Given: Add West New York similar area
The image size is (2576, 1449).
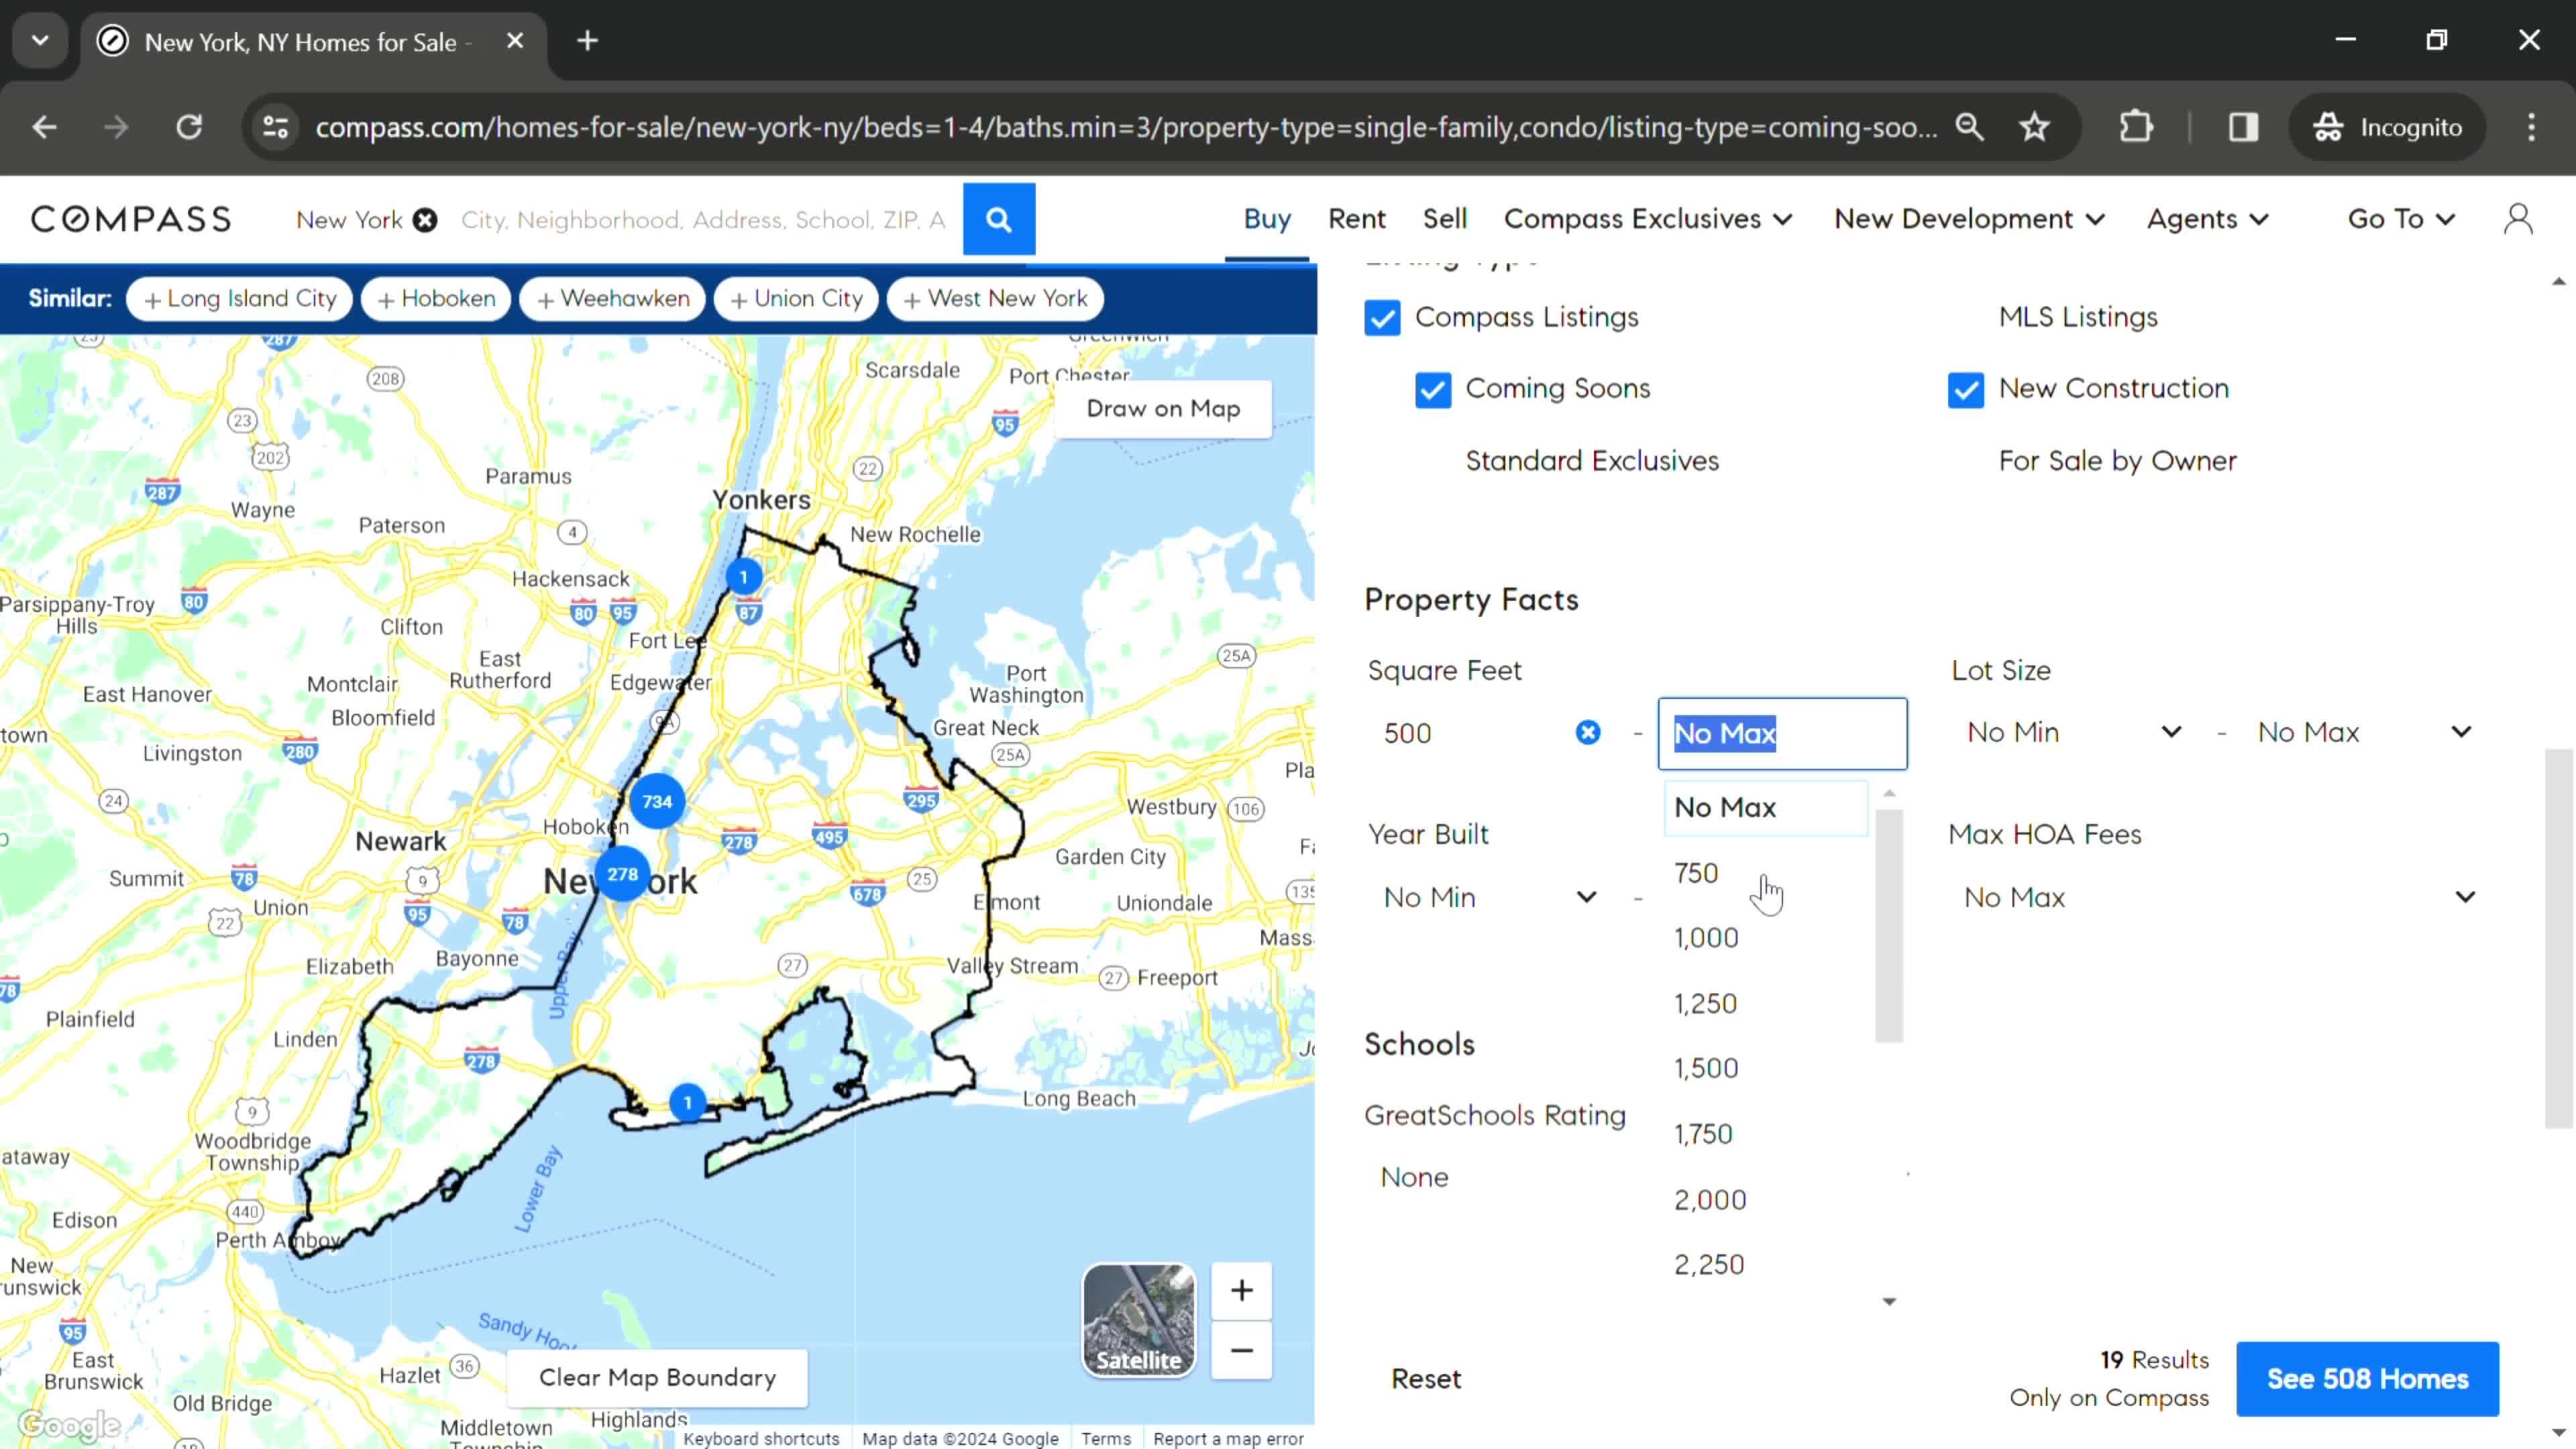Looking at the screenshot, I should pos(994,299).
